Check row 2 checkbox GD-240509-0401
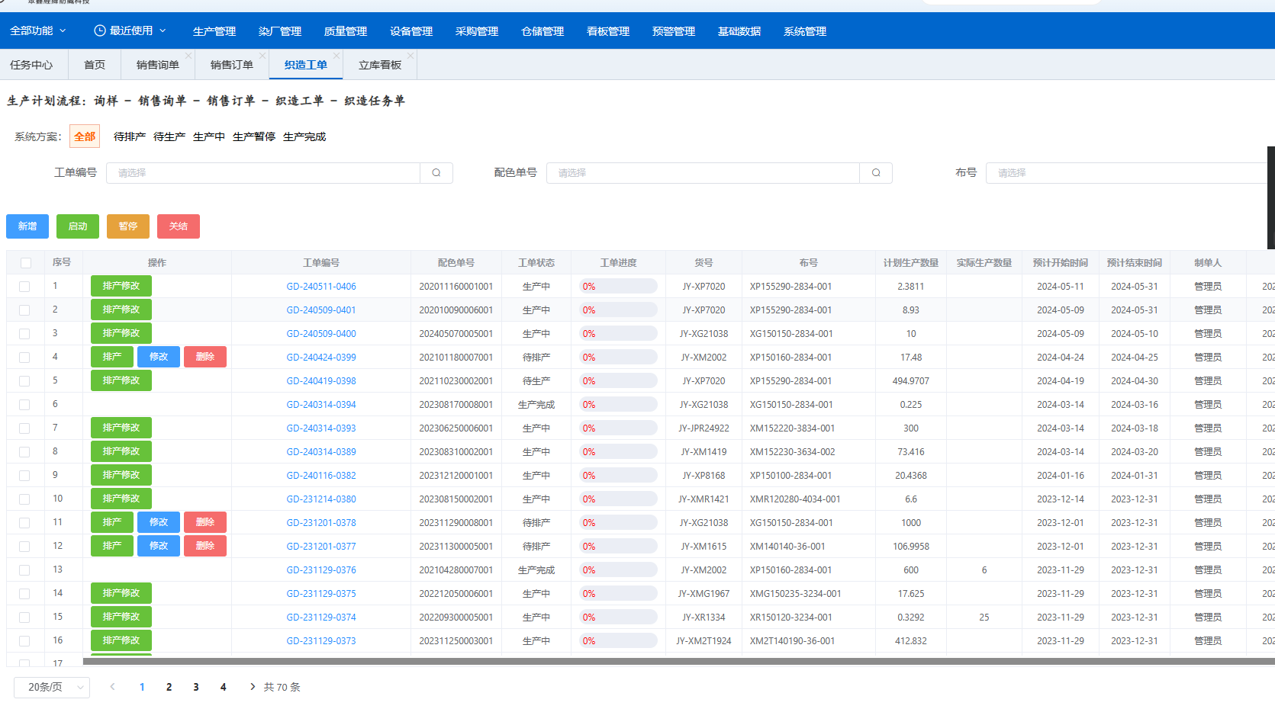The width and height of the screenshot is (1275, 709). (x=24, y=310)
